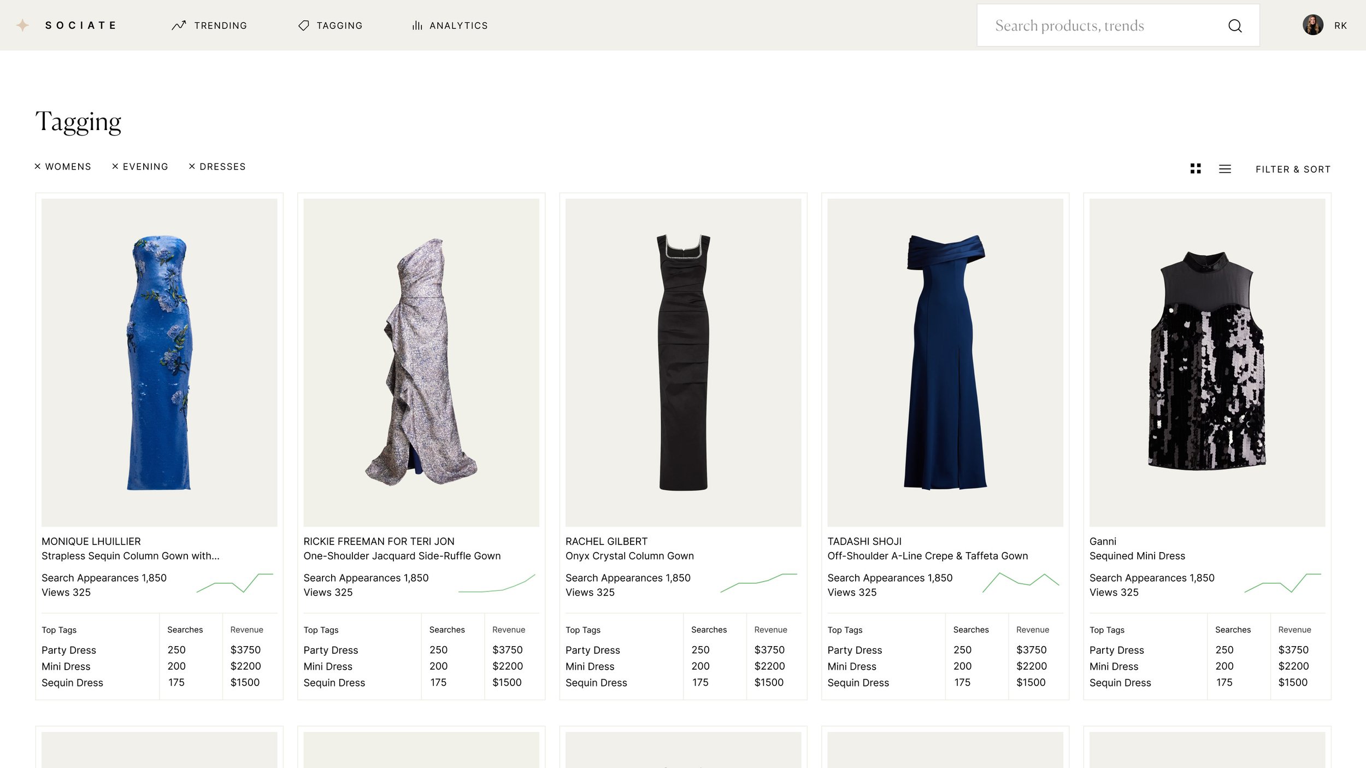Screen dimensions: 1366x768
Task: Open the blue Monique Lhuillier gown image
Action: (x=159, y=362)
